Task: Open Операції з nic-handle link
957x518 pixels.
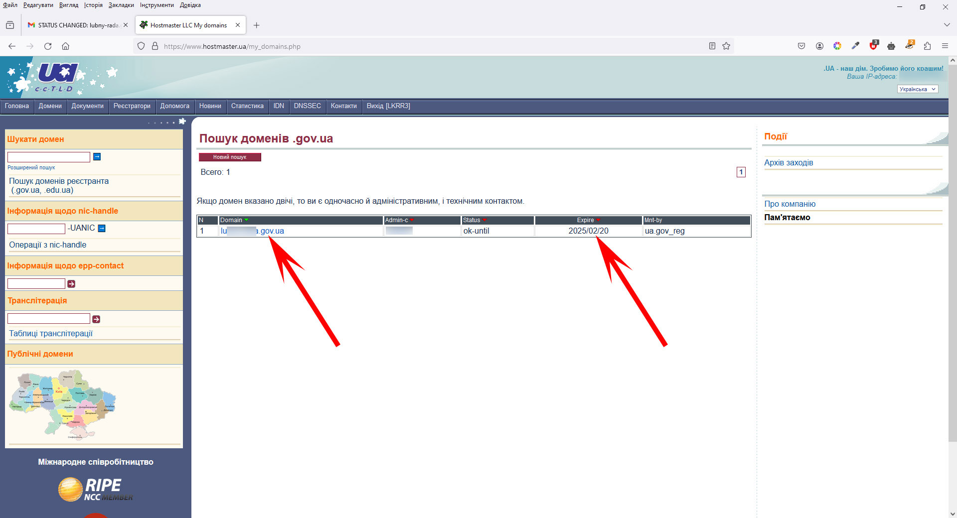Action: tap(47, 245)
